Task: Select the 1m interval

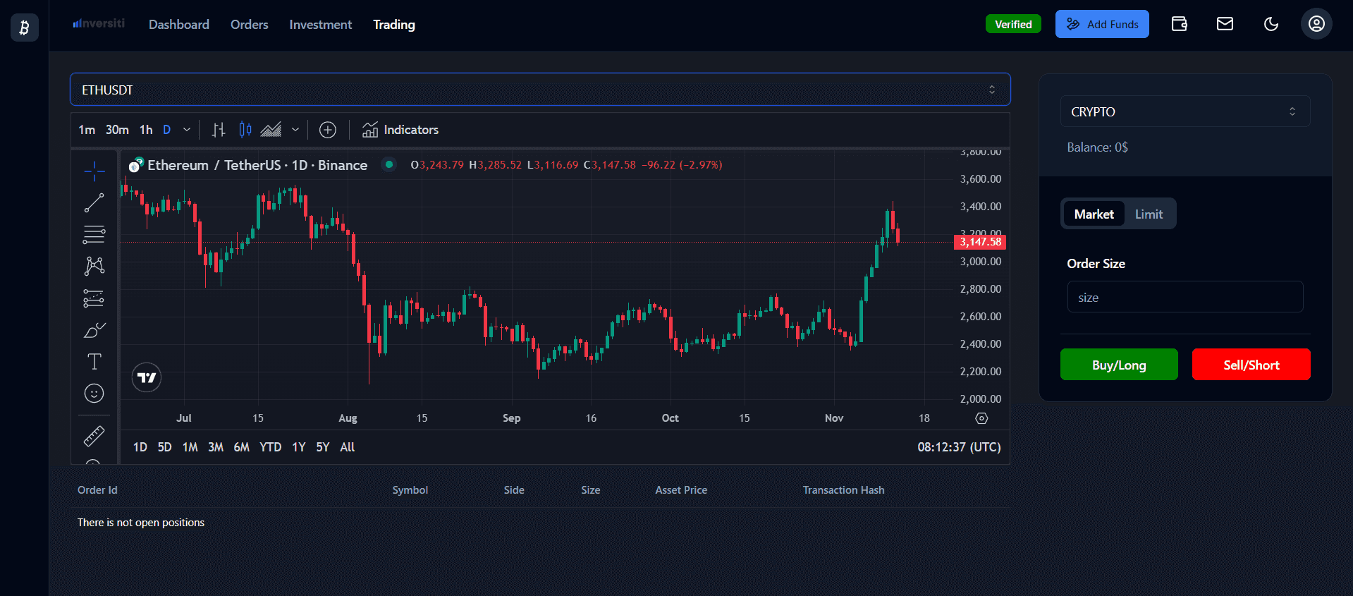Action: click(87, 130)
